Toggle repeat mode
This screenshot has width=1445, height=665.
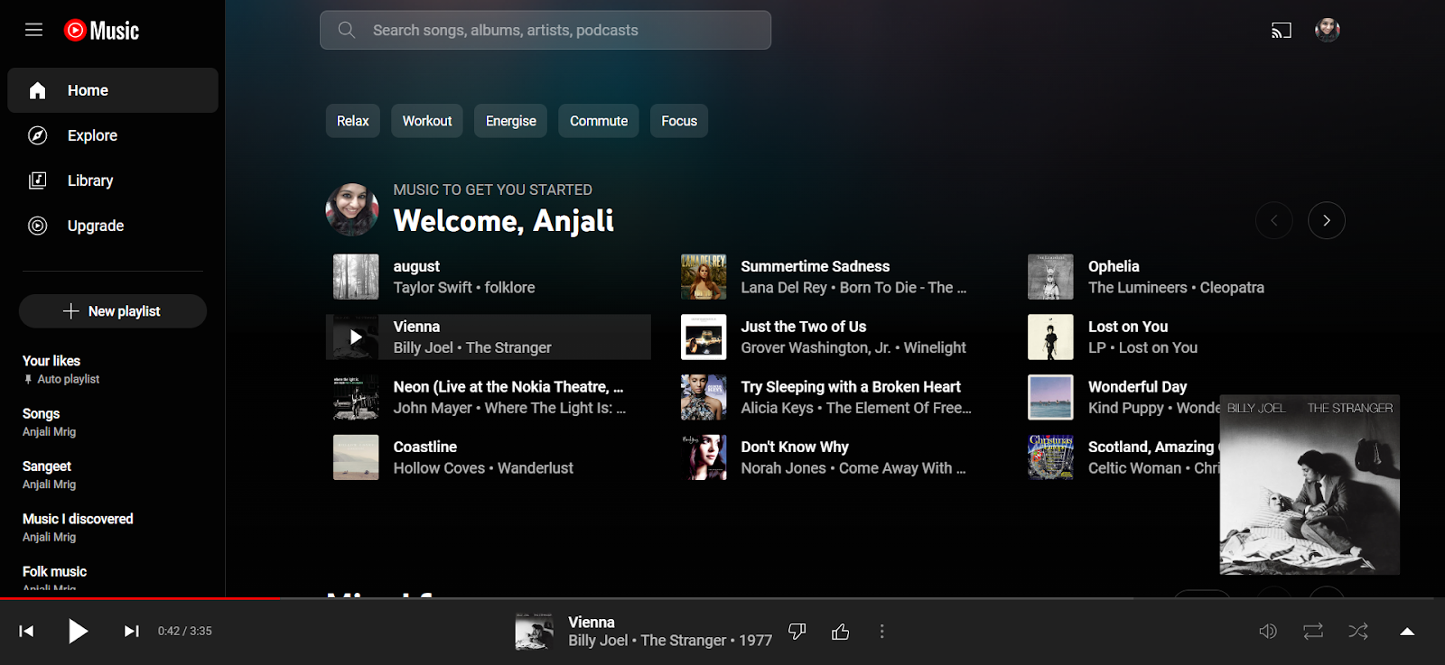1313,631
